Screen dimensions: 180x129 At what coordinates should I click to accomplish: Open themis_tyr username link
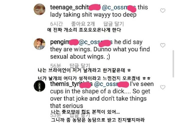71,84
